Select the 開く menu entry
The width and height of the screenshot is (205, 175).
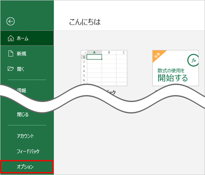[27, 69]
